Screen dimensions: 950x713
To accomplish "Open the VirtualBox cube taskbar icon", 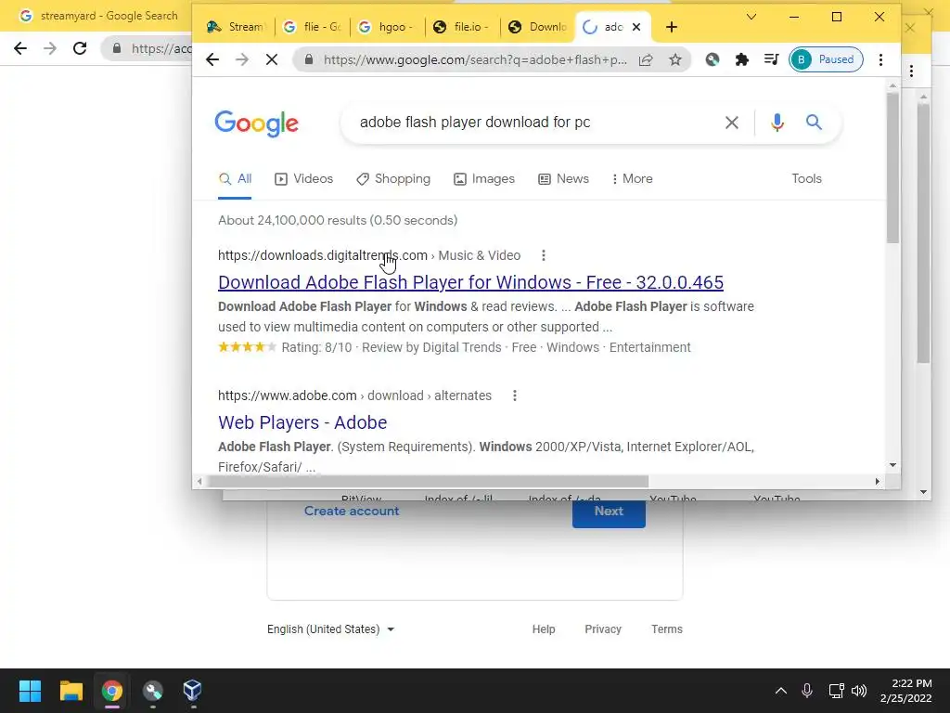I will pyautogui.click(x=192, y=691).
